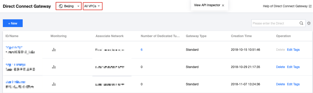Open the list settings gear icon

(309, 23)
